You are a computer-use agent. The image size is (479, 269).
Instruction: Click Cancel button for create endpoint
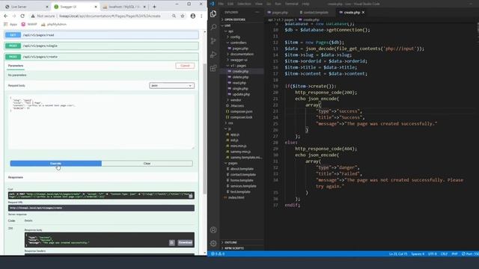pyautogui.click(x=185, y=66)
